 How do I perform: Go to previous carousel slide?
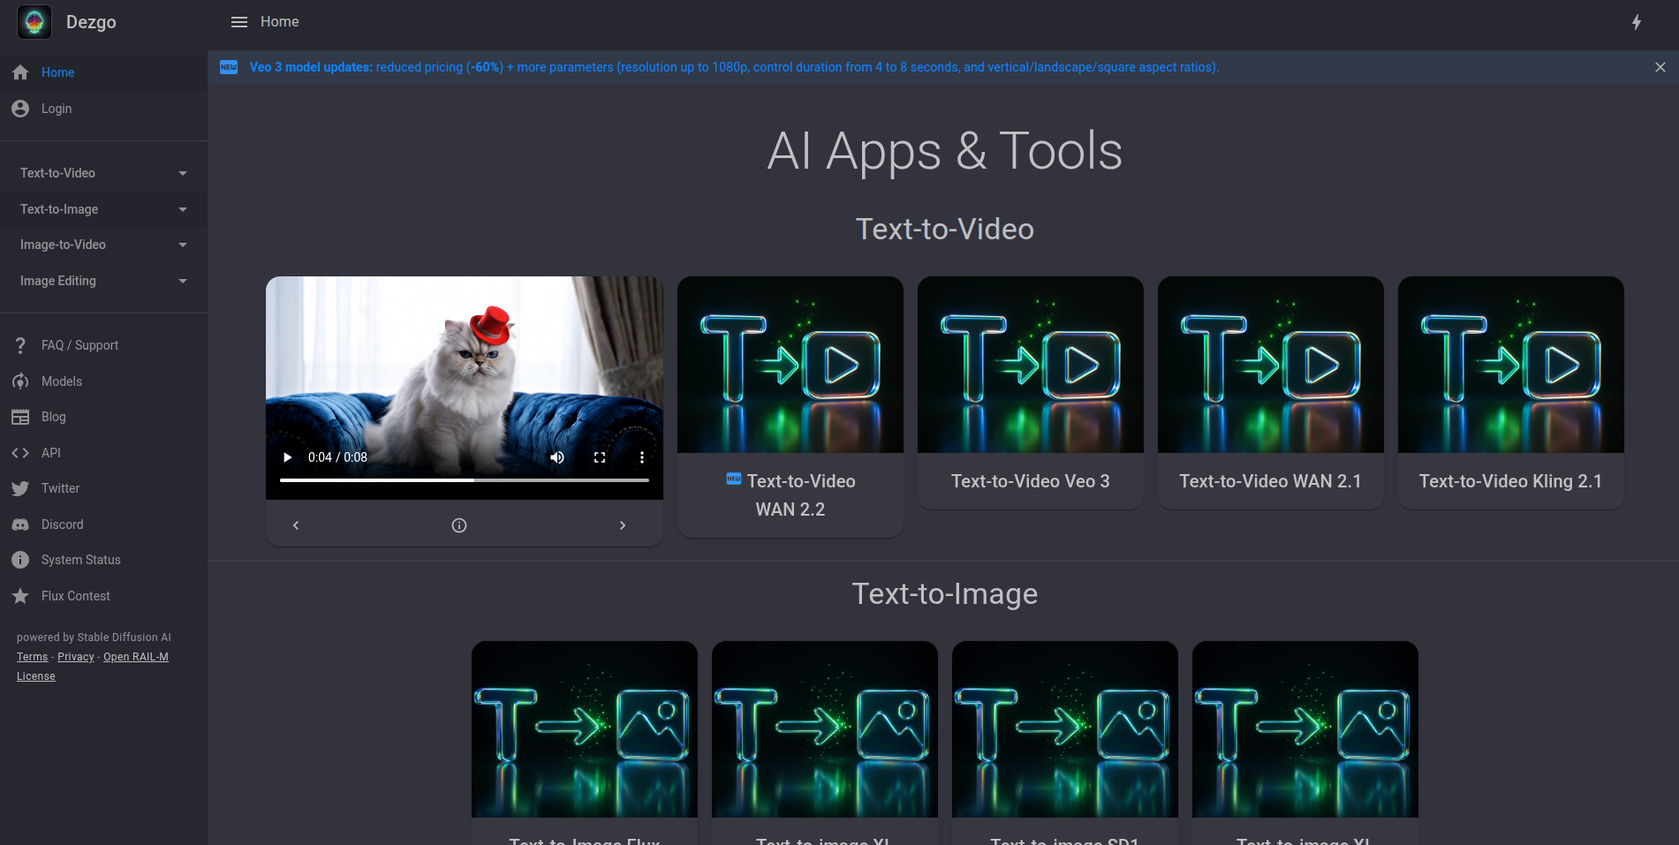296,525
